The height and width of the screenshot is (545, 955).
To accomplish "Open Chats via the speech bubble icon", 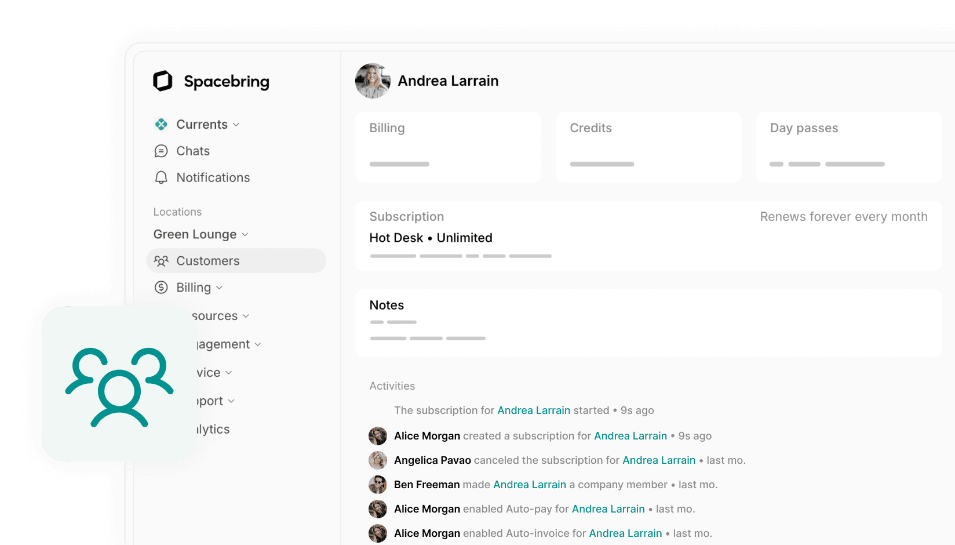I will point(161,151).
